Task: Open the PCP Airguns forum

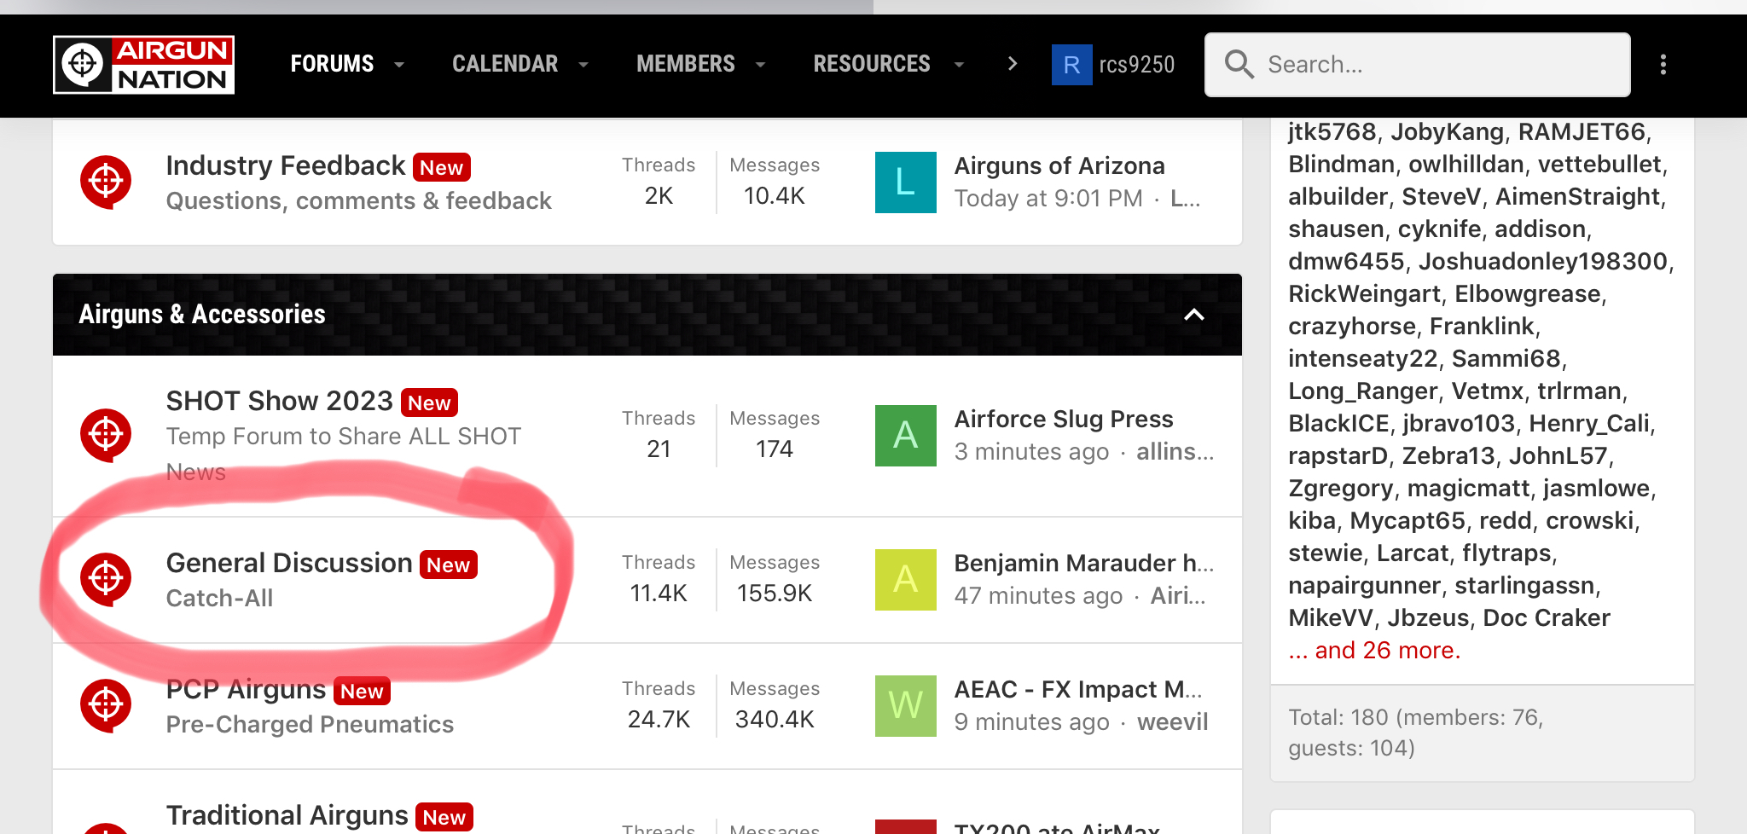Action: [247, 689]
